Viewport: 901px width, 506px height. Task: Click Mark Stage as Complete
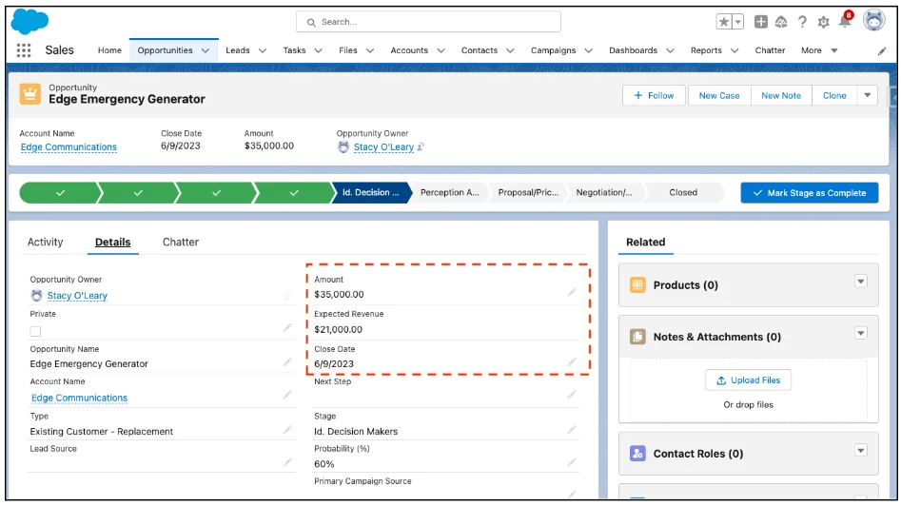(809, 193)
